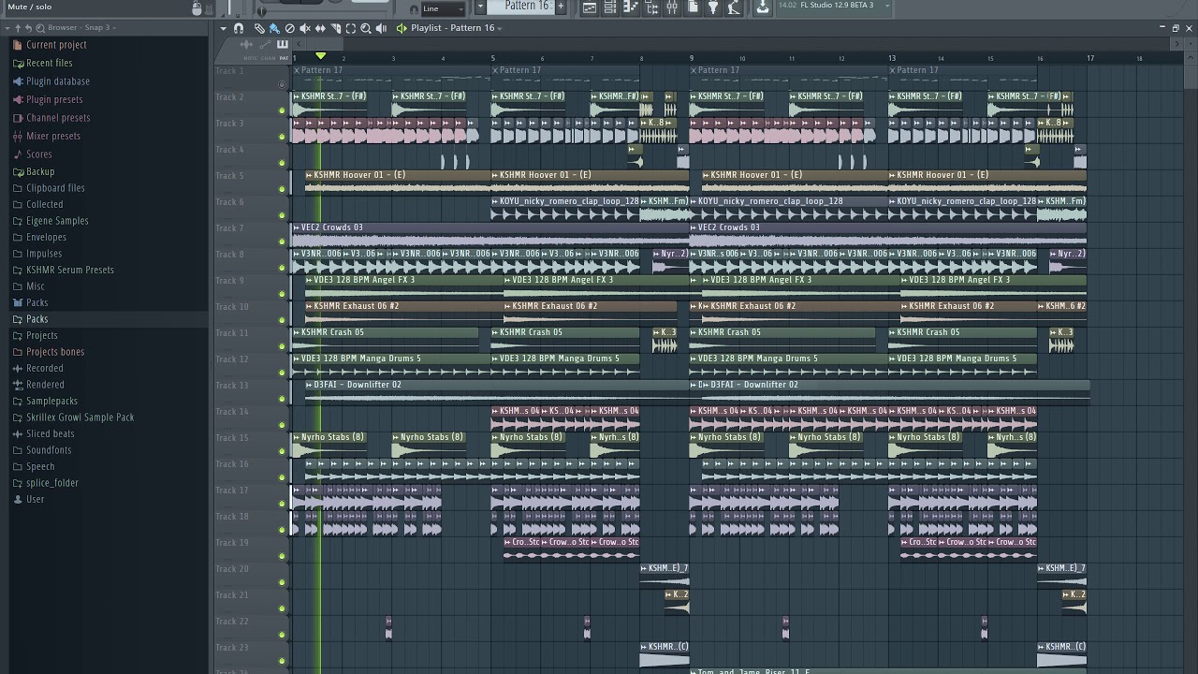Mute Track 22 using its green light
1198x674 pixels.
pyautogui.click(x=282, y=635)
